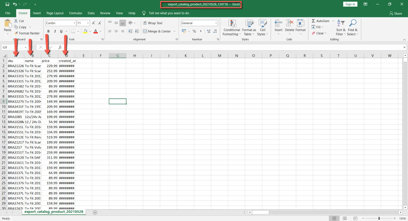Toggle align left button
The width and height of the screenshot is (408, 221).
point(110,31)
